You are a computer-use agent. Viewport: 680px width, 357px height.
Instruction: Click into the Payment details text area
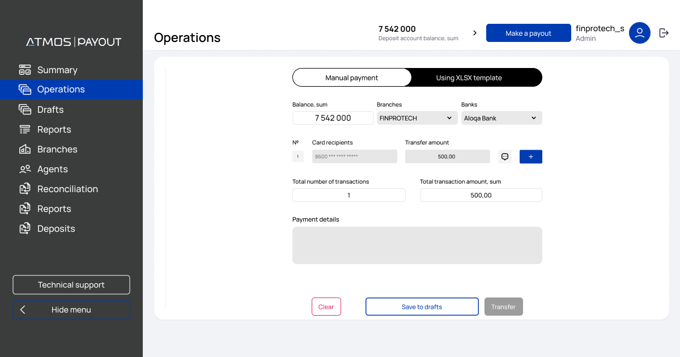point(417,245)
